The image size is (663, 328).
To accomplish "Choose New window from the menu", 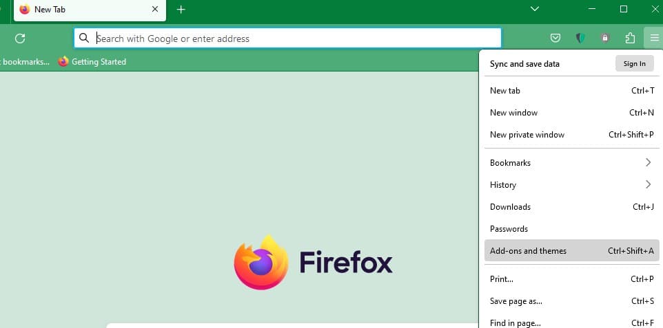I will 571,113.
